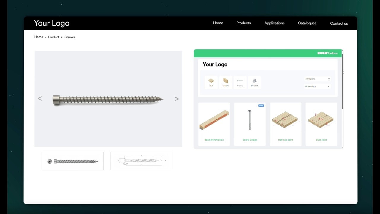Image resolution: width=380 pixels, height=214 pixels.
Task: Click the toolbox panel vertical scrollbar
Action: (343, 81)
